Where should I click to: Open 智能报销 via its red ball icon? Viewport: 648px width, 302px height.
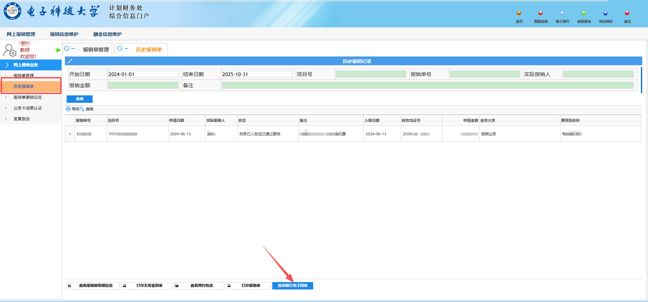pyautogui.click(x=540, y=14)
